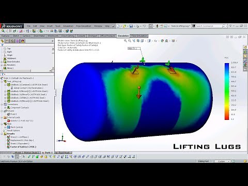Collapse the Results folder

(x=2, y=134)
